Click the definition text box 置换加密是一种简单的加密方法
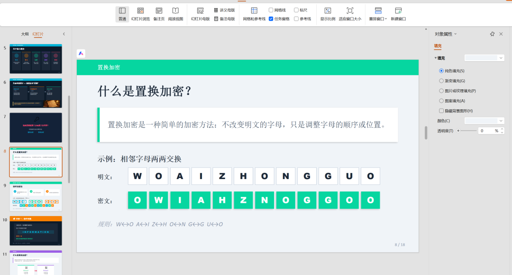 pos(247,124)
